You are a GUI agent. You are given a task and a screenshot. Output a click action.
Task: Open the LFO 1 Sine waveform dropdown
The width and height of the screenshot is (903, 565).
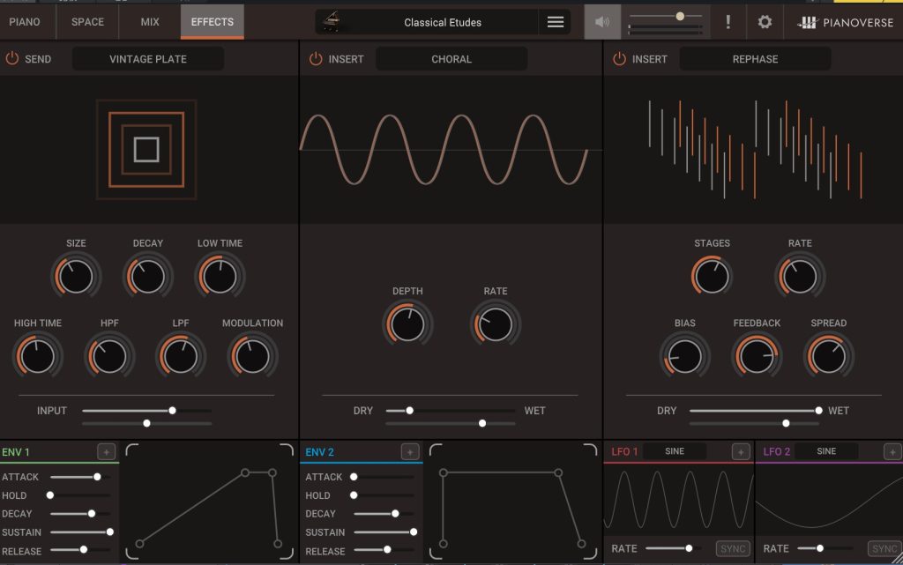pos(675,451)
